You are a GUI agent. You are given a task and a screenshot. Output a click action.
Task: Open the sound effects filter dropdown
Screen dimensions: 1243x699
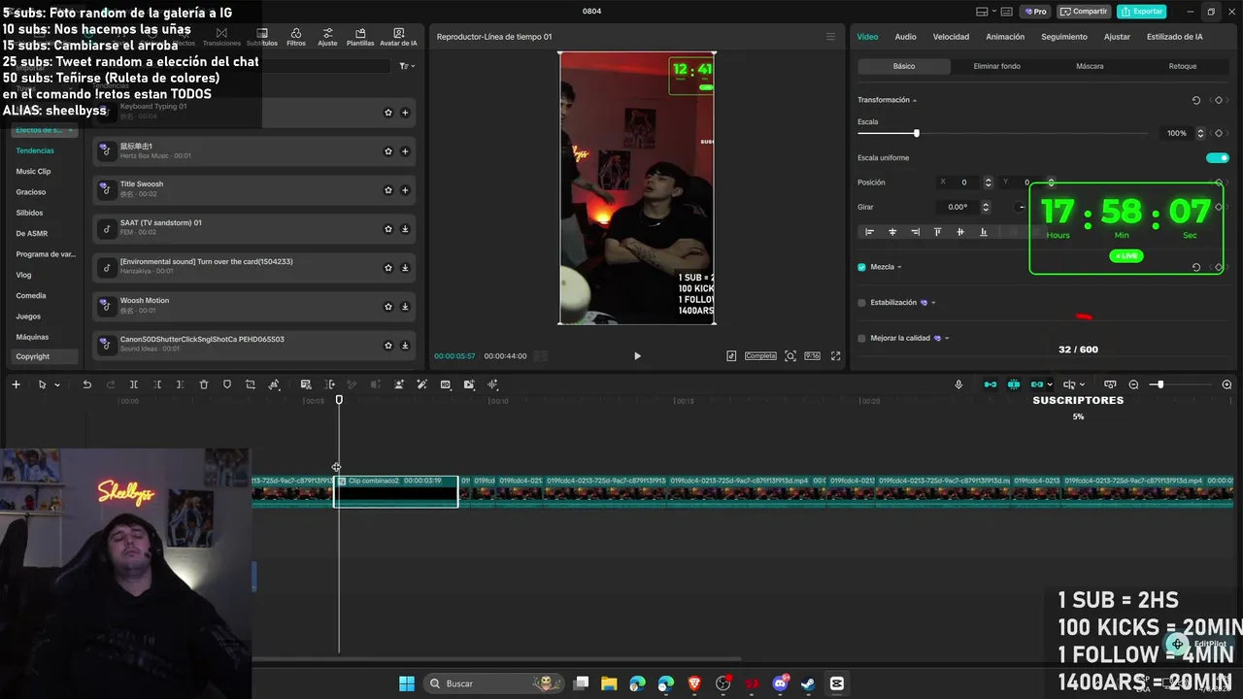(407, 66)
